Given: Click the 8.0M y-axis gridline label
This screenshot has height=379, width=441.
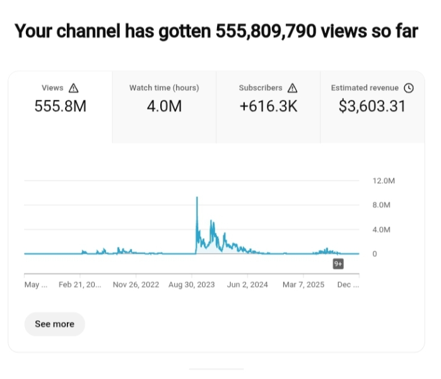Looking at the screenshot, I should (x=382, y=205).
